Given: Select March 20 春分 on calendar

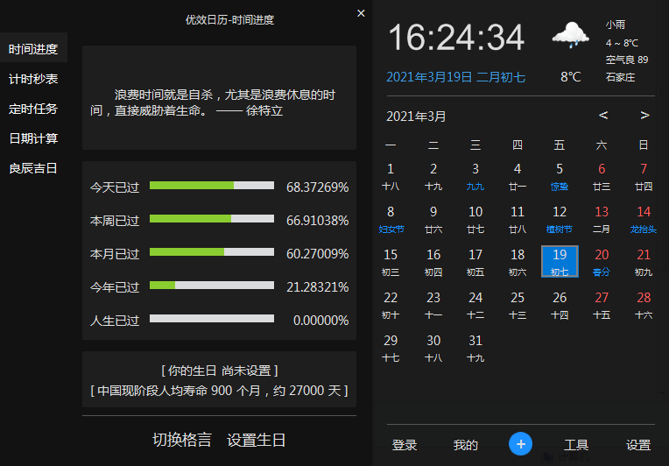Looking at the screenshot, I should [x=602, y=261].
